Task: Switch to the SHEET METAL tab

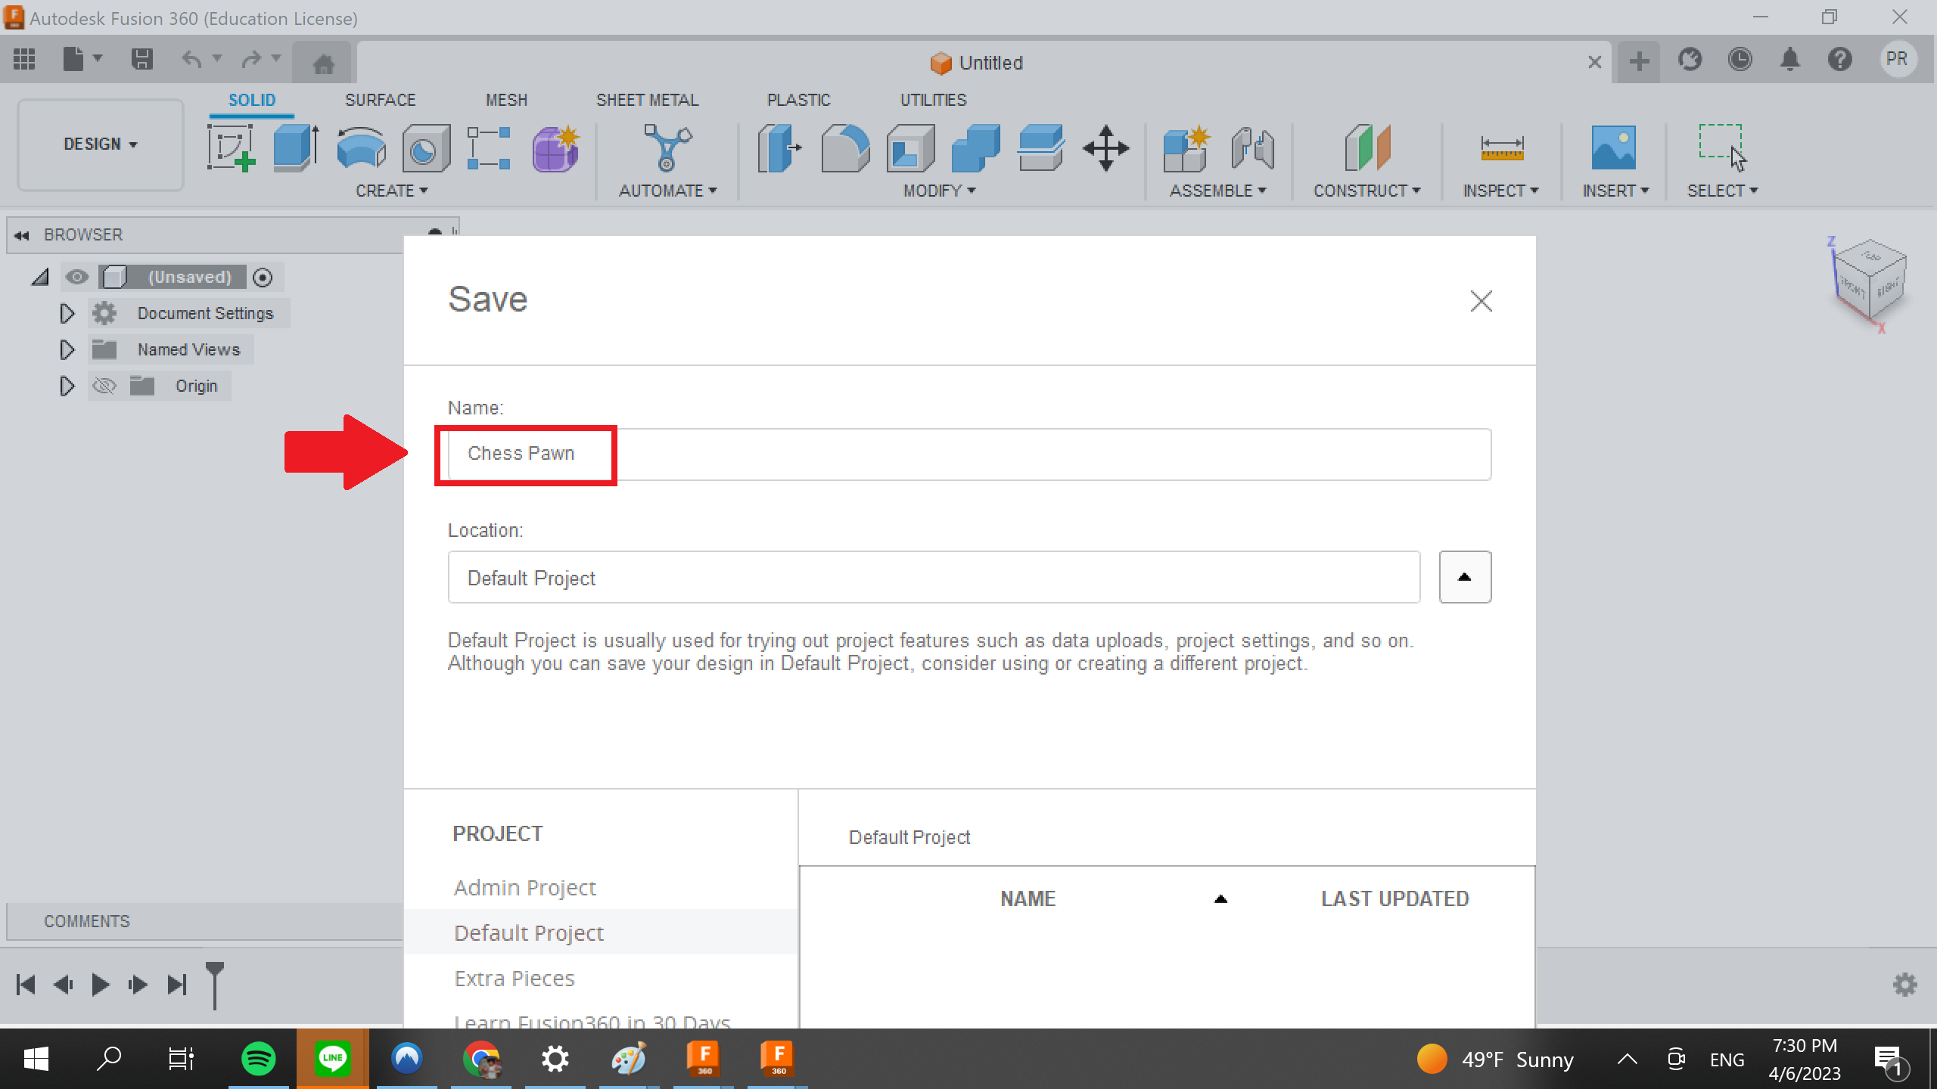Action: (647, 99)
